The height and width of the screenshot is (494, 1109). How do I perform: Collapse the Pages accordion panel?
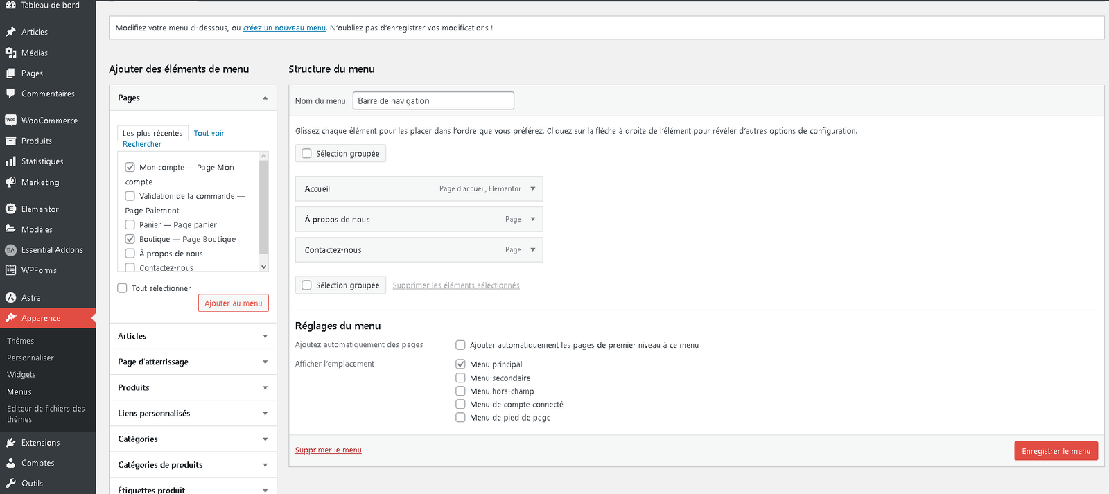pyautogui.click(x=265, y=98)
